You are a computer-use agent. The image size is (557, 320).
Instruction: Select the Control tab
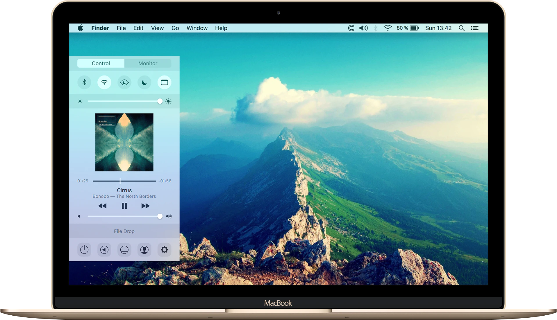(101, 63)
